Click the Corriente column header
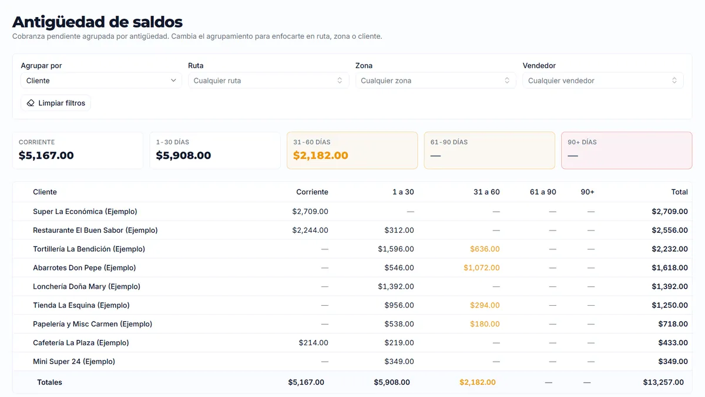The height and width of the screenshot is (397, 705). (x=312, y=192)
